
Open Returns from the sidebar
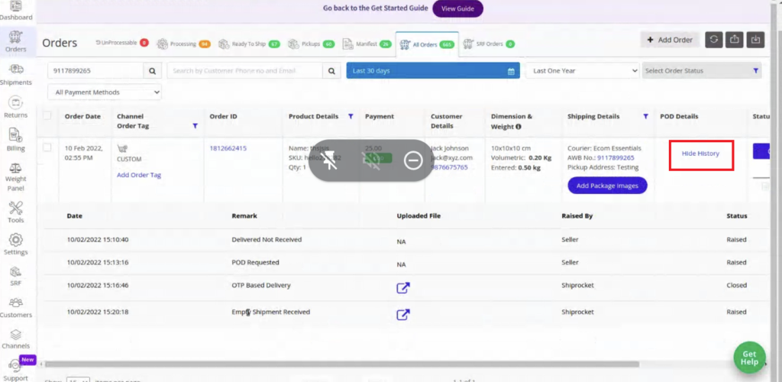[16, 107]
